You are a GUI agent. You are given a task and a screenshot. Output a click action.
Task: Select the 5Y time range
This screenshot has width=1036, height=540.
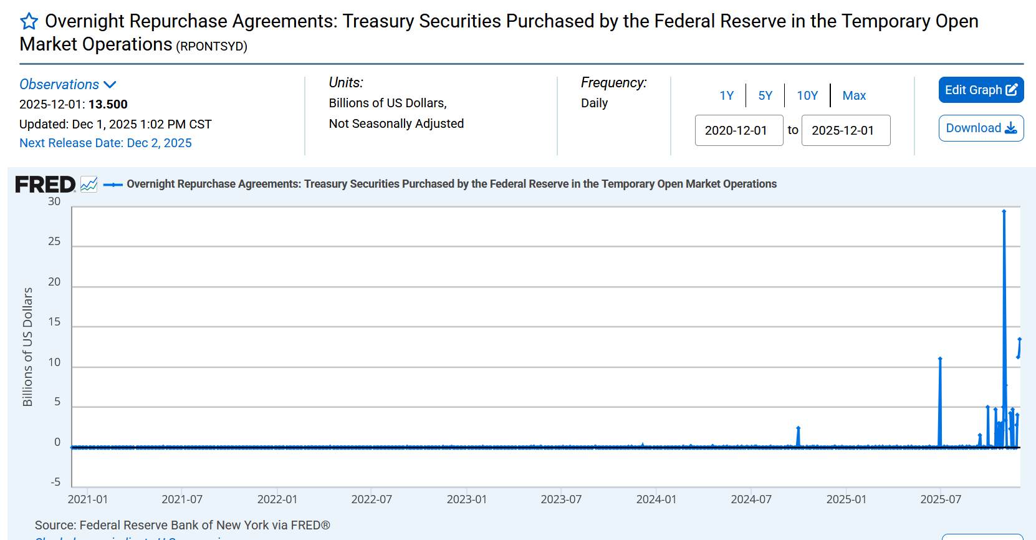pyautogui.click(x=765, y=95)
